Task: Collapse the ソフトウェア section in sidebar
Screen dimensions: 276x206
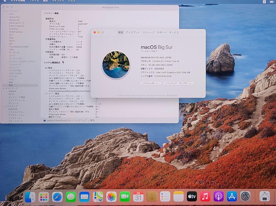Action: tap(4, 106)
